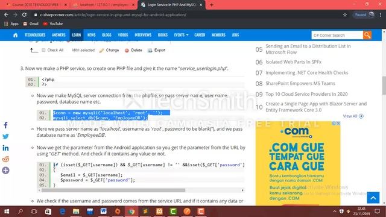Click the ad info icon

(x=334, y=123)
